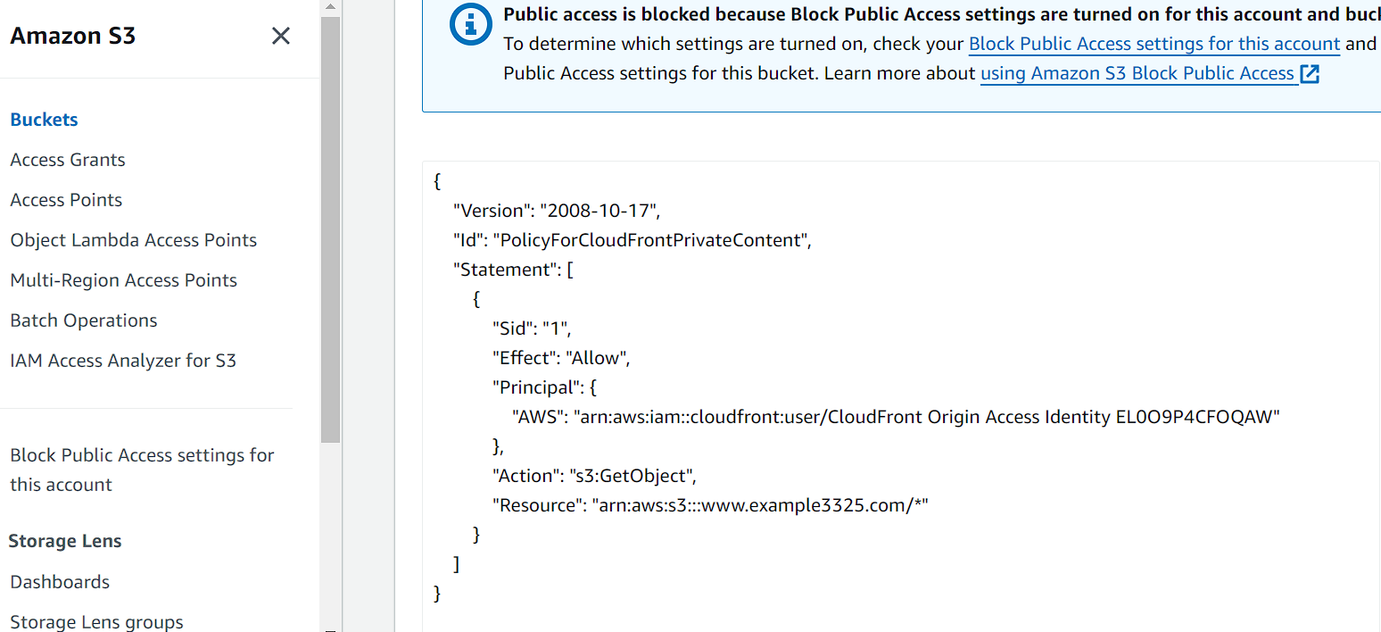Open Access Grants in the sidebar
Screen dimensions: 1381x632
pyautogui.click(x=68, y=160)
